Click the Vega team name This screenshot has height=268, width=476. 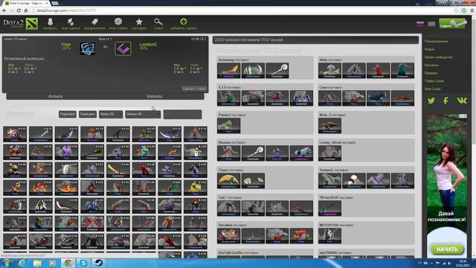(66, 45)
